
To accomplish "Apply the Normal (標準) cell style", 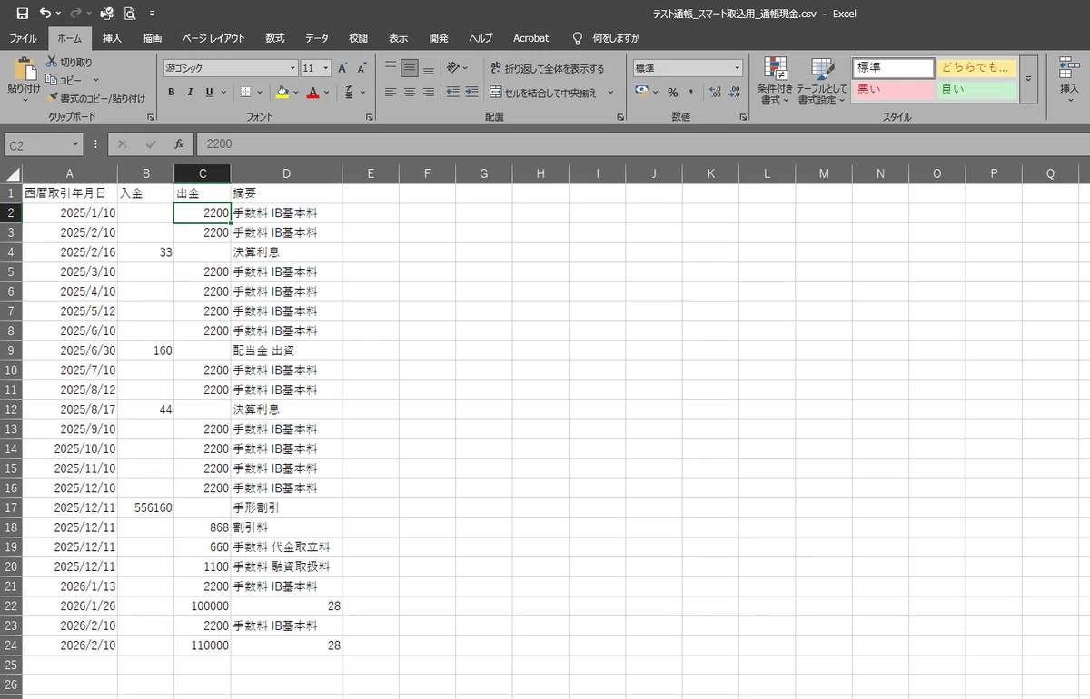I will coord(893,68).
